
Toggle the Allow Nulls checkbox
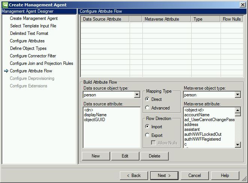[x=153, y=143]
